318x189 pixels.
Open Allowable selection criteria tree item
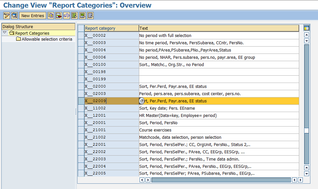pos(47,39)
